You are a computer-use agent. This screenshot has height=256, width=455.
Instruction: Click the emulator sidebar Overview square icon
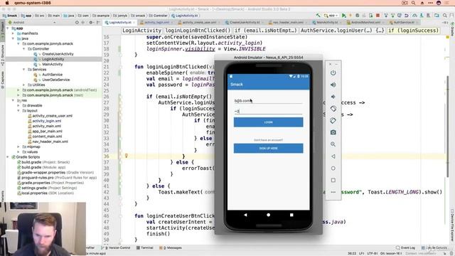click(x=333, y=180)
